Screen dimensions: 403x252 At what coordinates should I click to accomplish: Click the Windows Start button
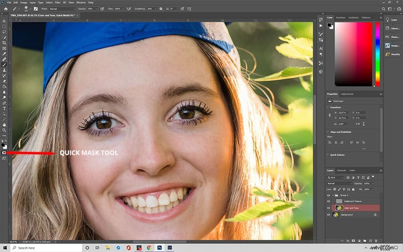pos(5,248)
